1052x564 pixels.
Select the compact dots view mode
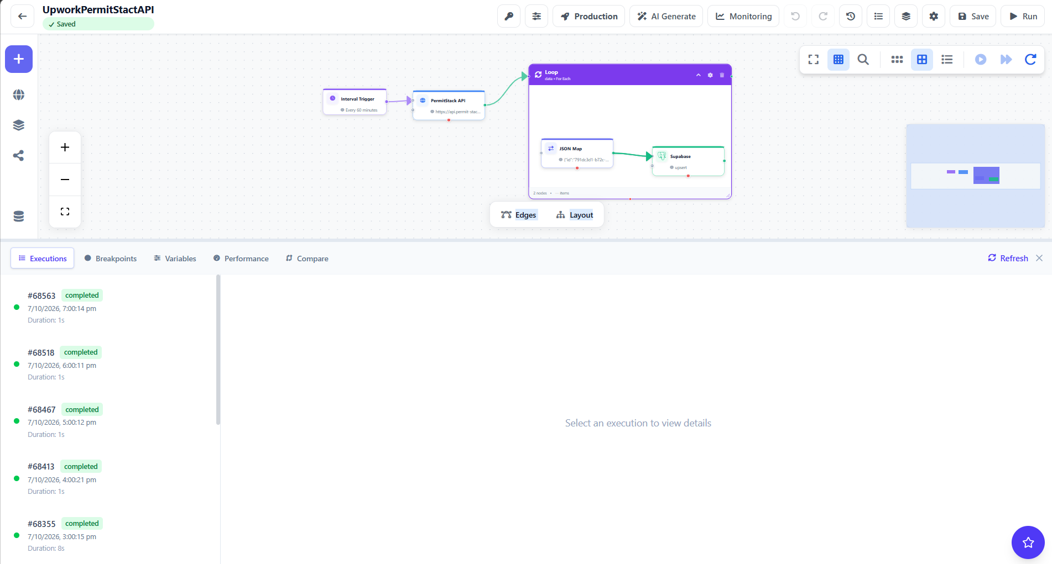(x=897, y=60)
